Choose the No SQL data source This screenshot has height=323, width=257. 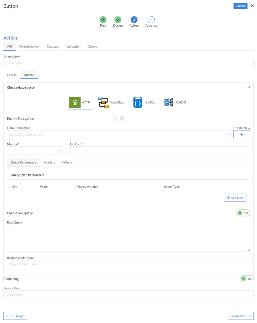click(x=138, y=102)
